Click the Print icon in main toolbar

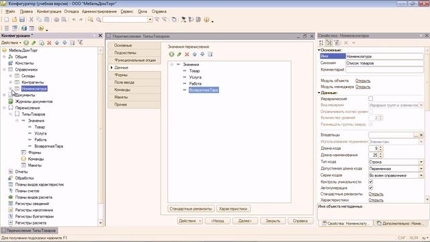coord(56,19)
